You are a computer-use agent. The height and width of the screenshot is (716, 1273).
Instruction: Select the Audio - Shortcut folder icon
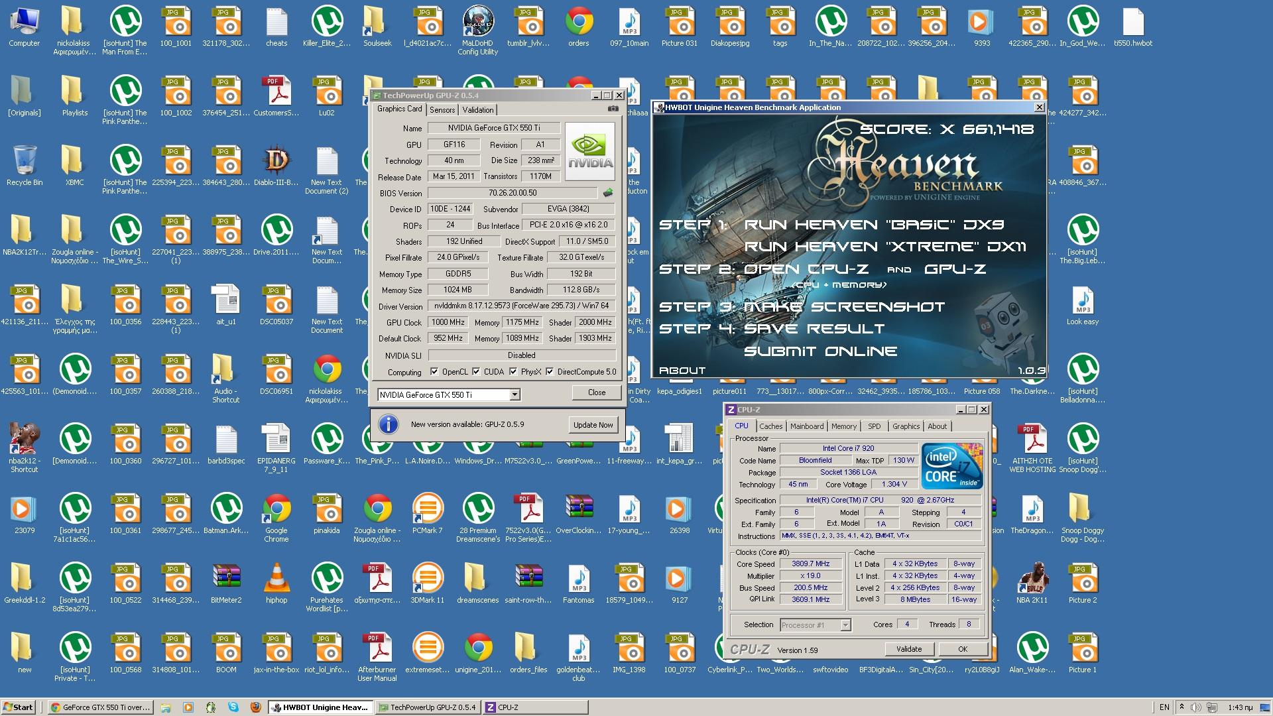[x=226, y=379]
